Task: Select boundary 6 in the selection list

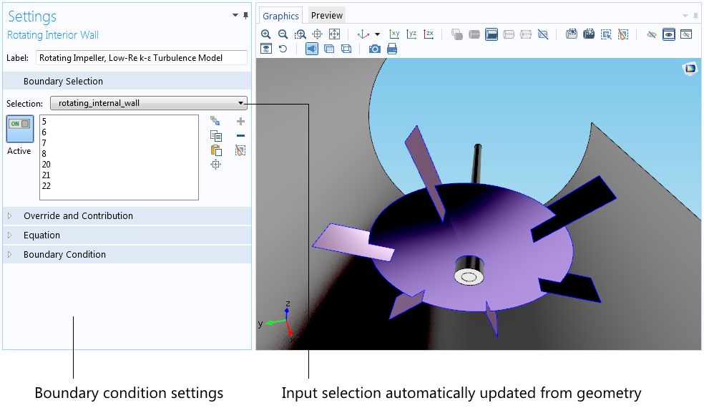Action: click(44, 132)
